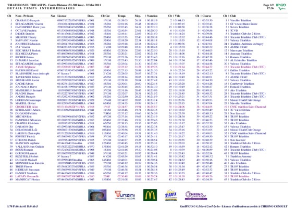The image size is (295, 208).
Task: Select the name 'MASSEBEUF Bernard'
Action: [x=29, y=90]
